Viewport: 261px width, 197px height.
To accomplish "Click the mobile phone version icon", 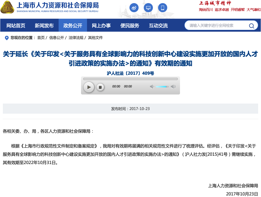I will point(163,8).
